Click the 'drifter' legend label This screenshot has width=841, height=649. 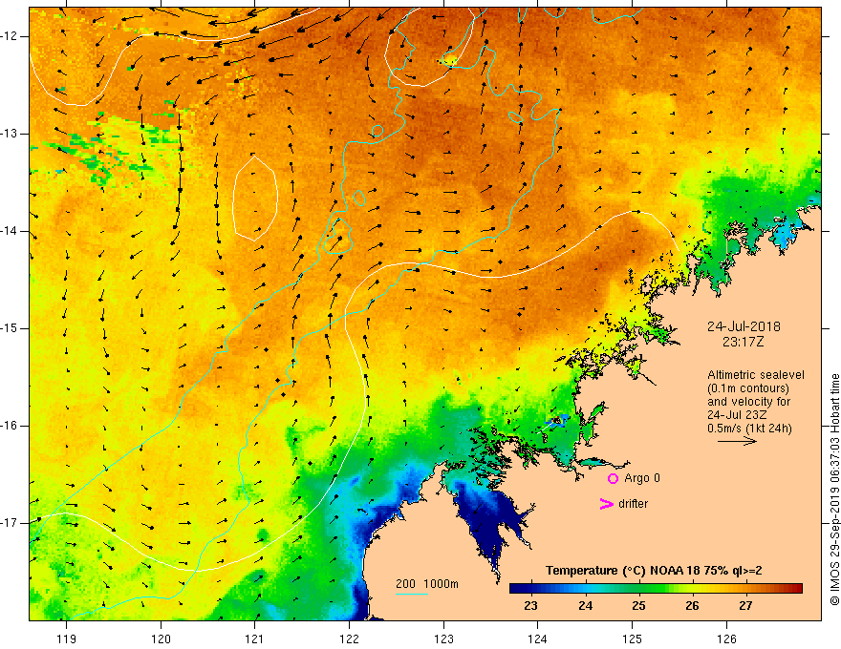633,504
